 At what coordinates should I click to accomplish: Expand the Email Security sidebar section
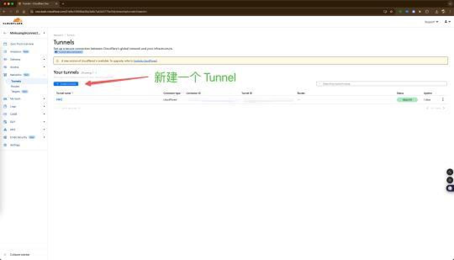44,137
